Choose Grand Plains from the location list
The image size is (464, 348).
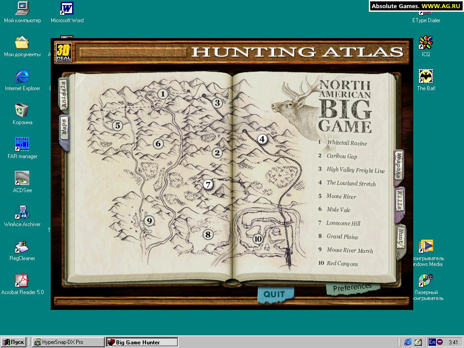[342, 237]
